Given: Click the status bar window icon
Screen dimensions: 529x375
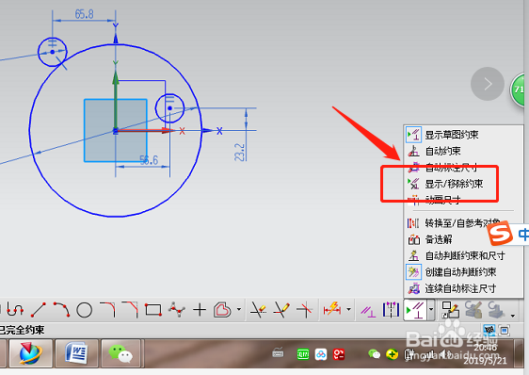Looking at the screenshot, I should 505,330.
